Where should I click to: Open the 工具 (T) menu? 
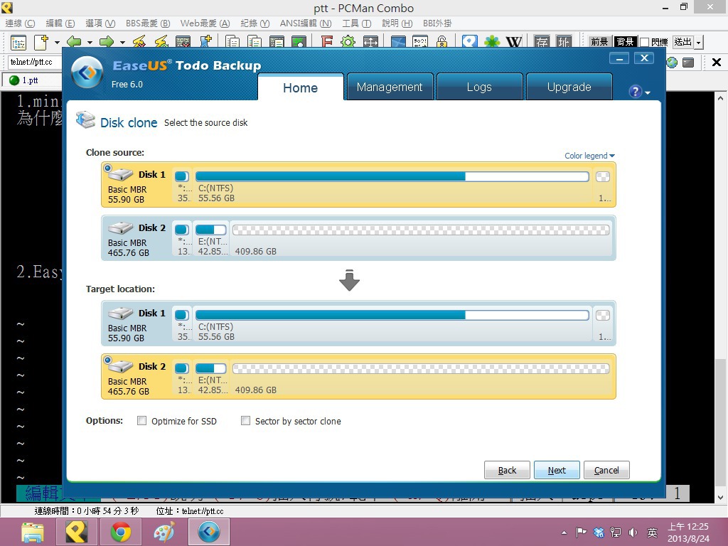coord(357,23)
